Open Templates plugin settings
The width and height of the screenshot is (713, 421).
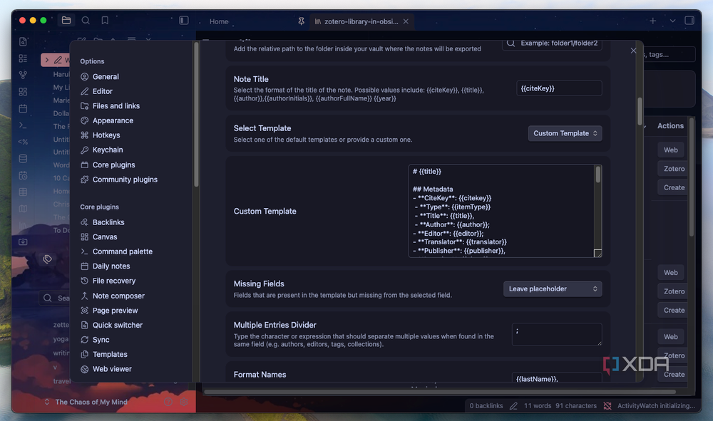click(x=110, y=354)
